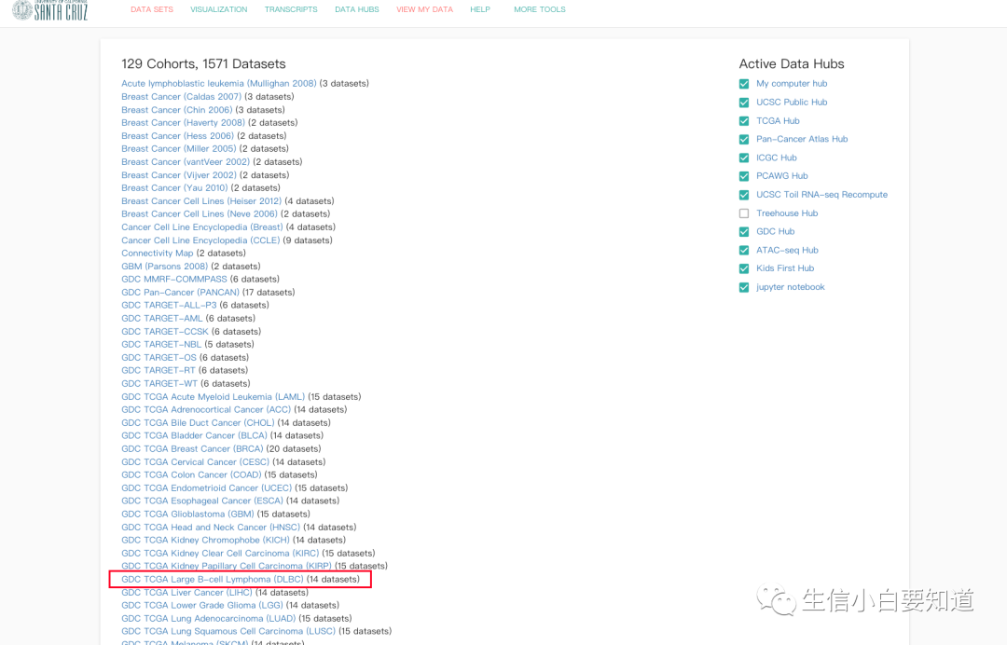
Task: Uncheck the Kids First Hub checkbox
Action: [x=744, y=269]
